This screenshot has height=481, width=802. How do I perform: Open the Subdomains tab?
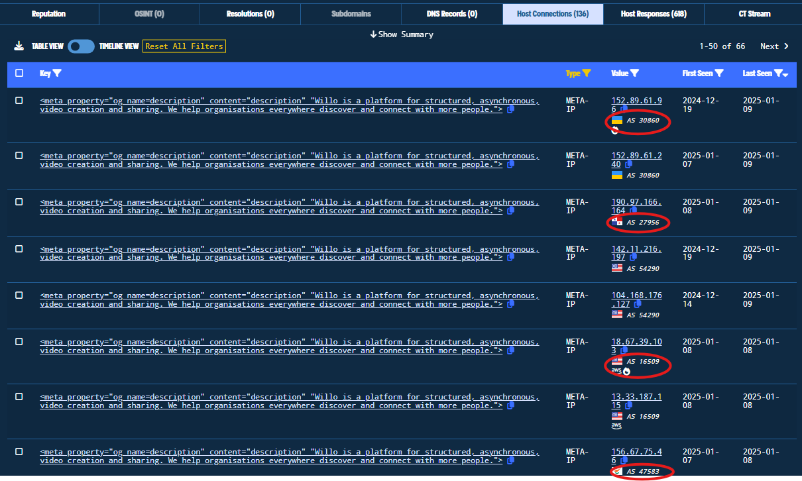click(x=351, y=14)
